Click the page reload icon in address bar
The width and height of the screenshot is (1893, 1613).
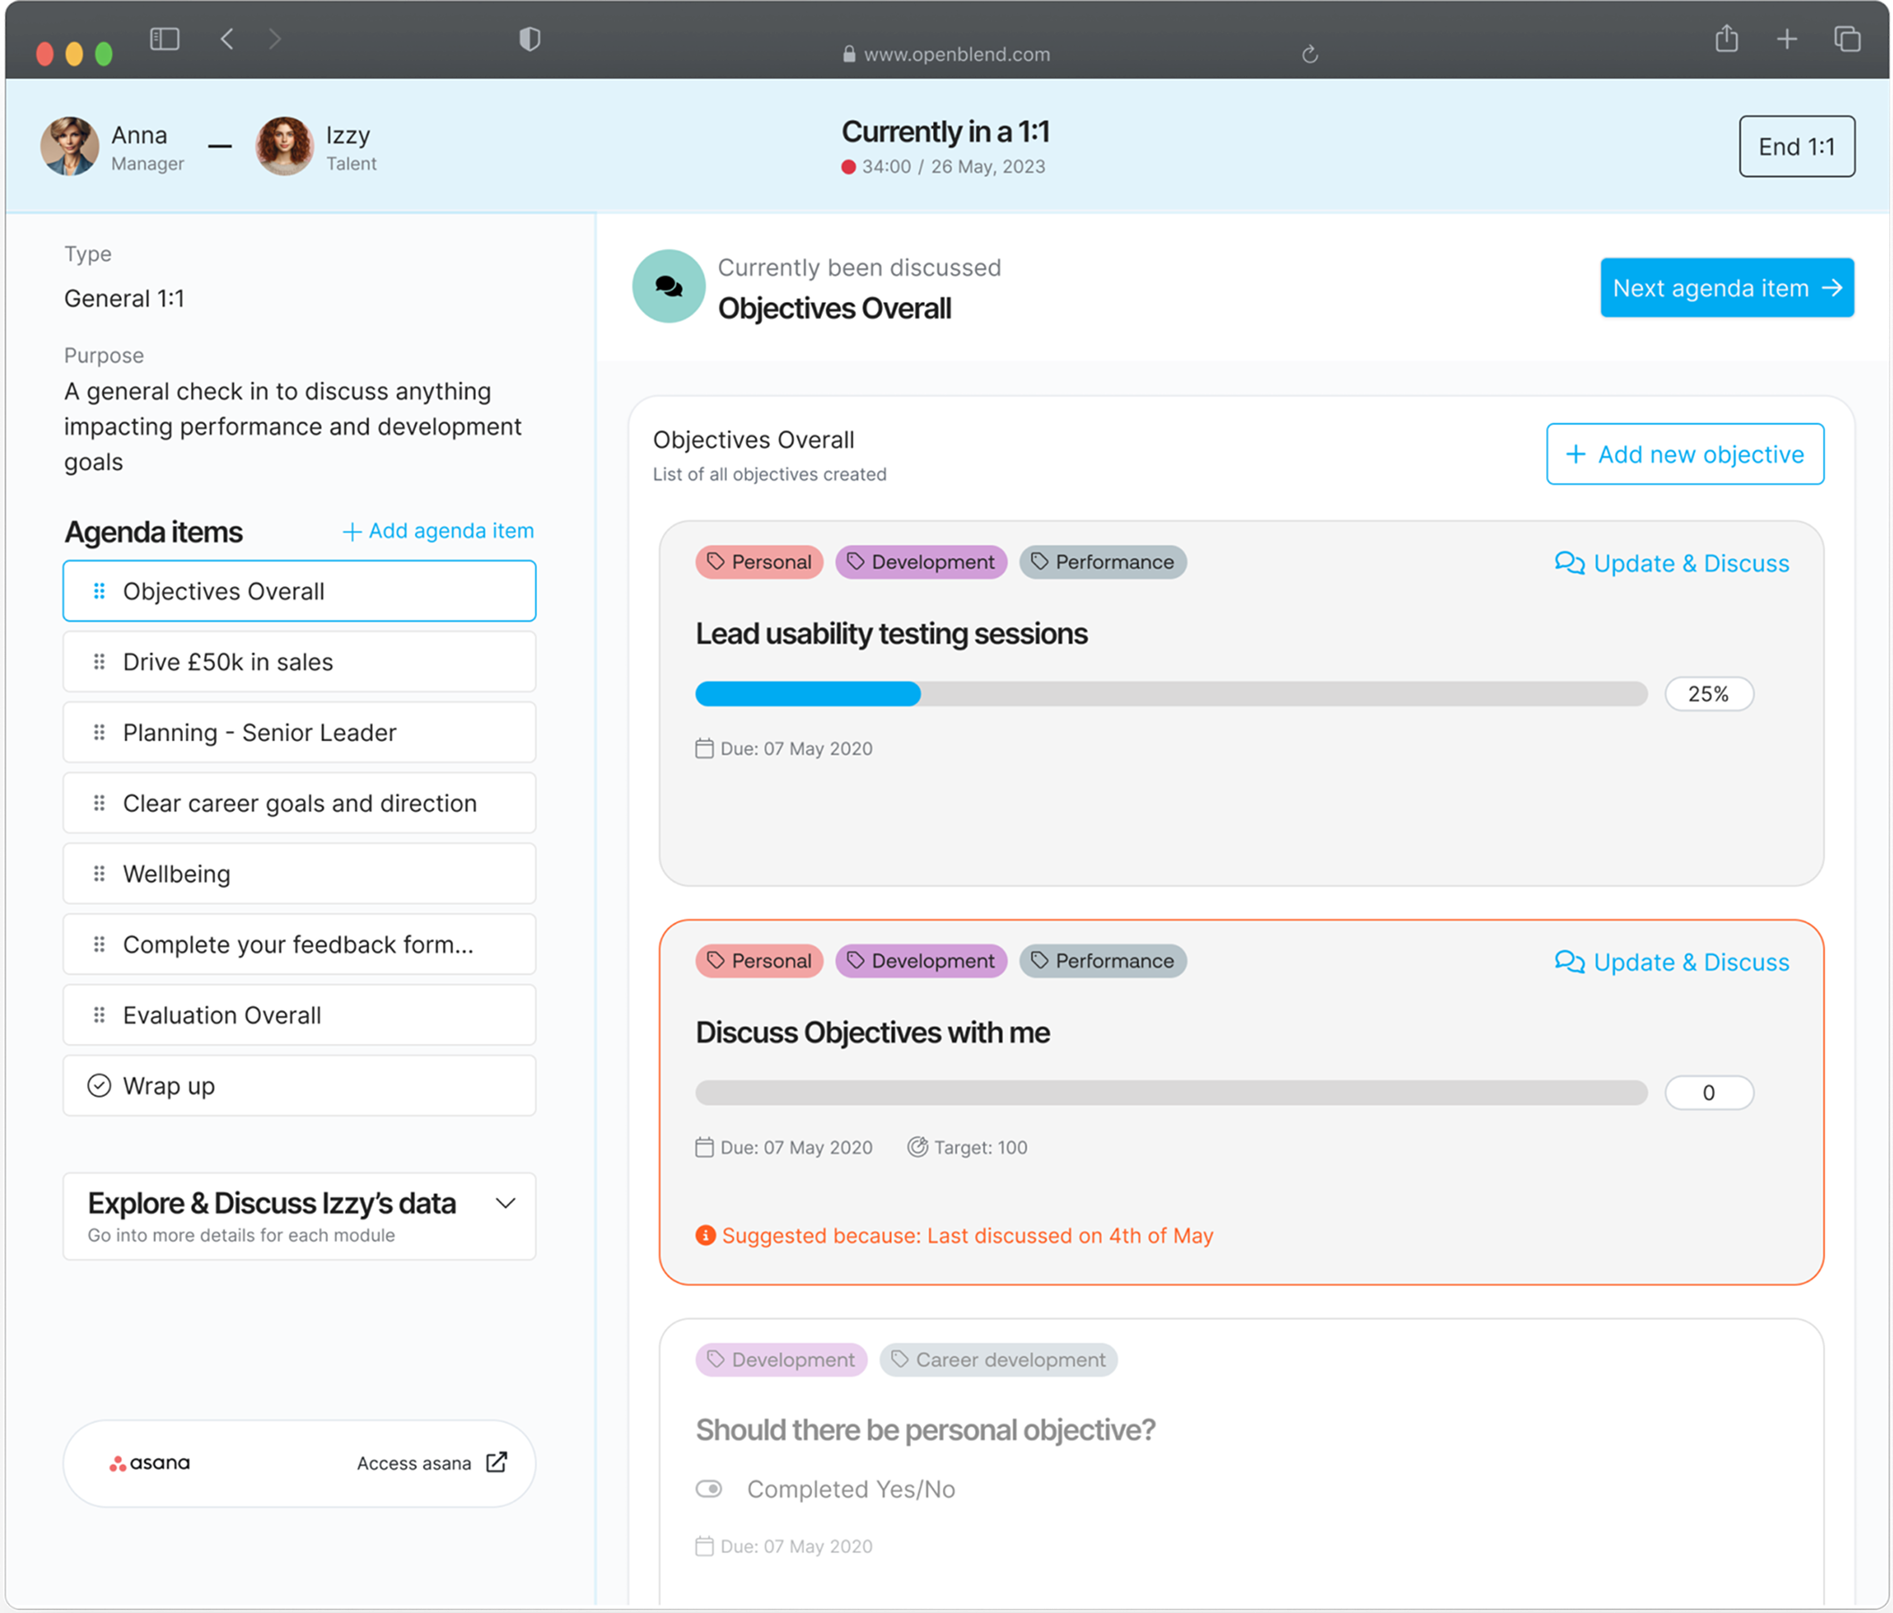pos(1312,54)
